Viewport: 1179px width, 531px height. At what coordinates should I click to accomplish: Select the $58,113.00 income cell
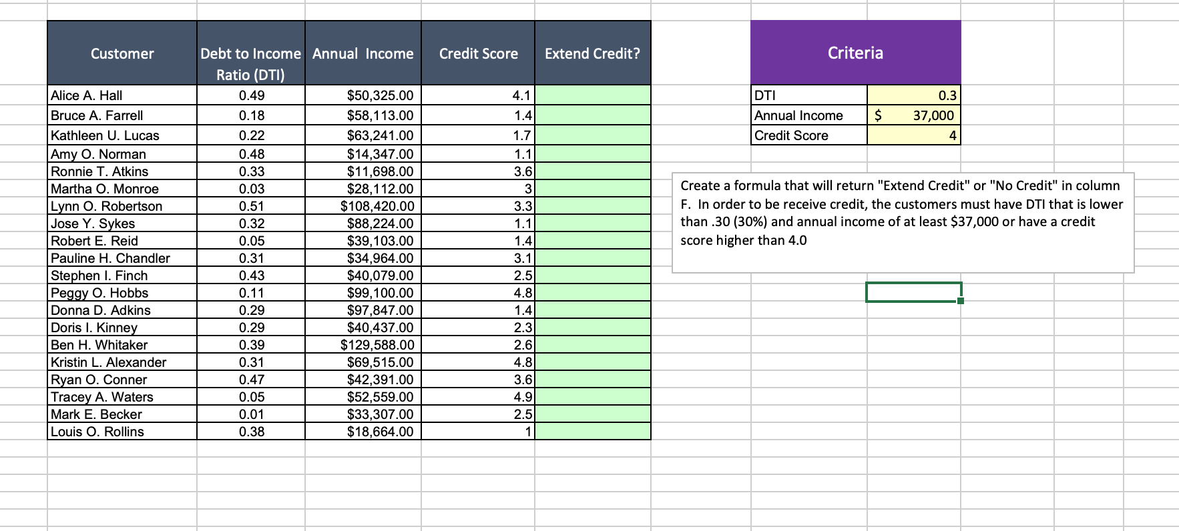coord(363,115)
